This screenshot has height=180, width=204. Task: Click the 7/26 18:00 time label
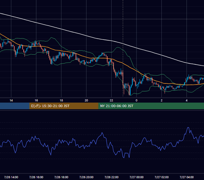(61, 177)
